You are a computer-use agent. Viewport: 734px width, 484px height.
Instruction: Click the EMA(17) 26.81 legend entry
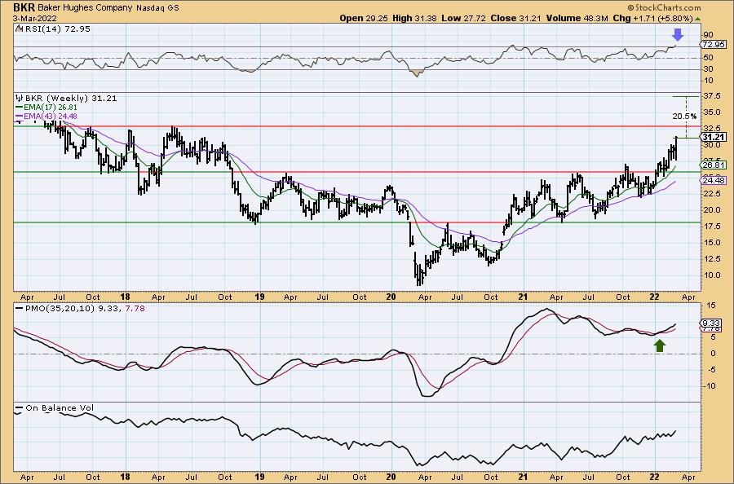50,107
